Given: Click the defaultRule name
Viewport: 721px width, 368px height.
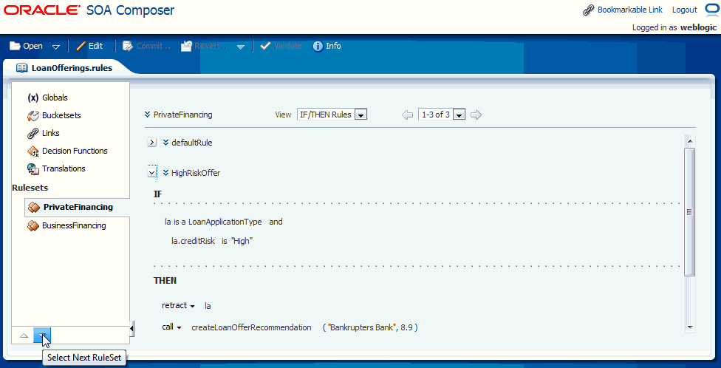Looking at the screenshot, I should pyautogui.click(x=192, y=143).
